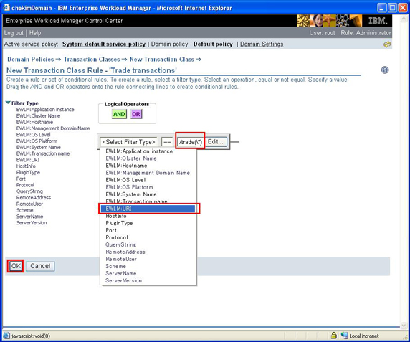Viewport: 410px width, 342px height.
Task: Select EWLM:URI in Filter Type tree
Action: 28,160
